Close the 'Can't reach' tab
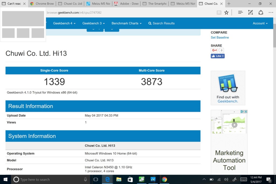The height and width of the screenshot is (184, 276). click(25, 4)
